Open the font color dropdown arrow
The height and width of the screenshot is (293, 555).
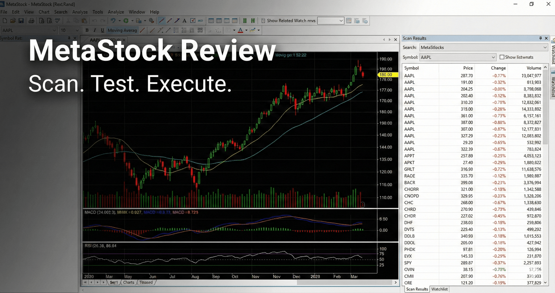coord(246,30)
